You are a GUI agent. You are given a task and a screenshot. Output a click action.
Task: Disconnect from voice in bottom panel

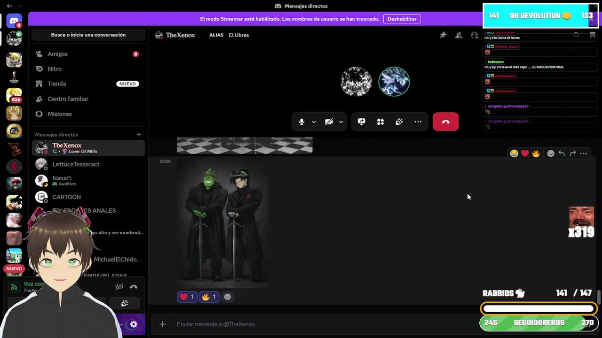134,287
